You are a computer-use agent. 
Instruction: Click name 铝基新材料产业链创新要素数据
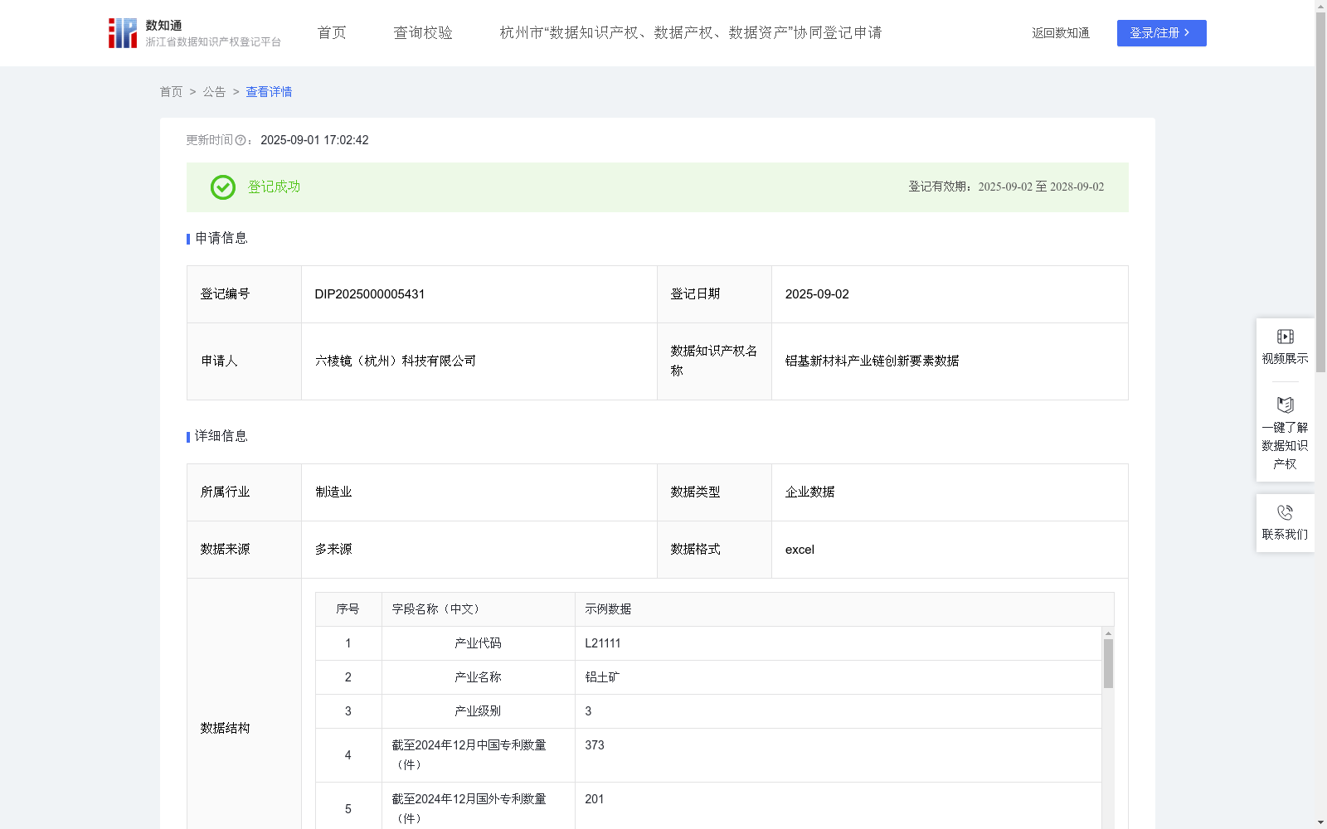872,361
